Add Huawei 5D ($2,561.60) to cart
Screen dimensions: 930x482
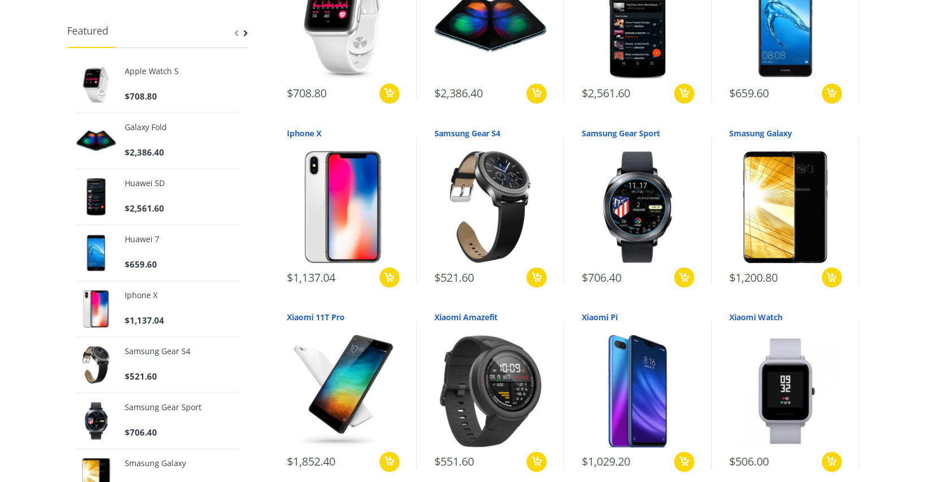pyautogui.click(x=684, y=93)
